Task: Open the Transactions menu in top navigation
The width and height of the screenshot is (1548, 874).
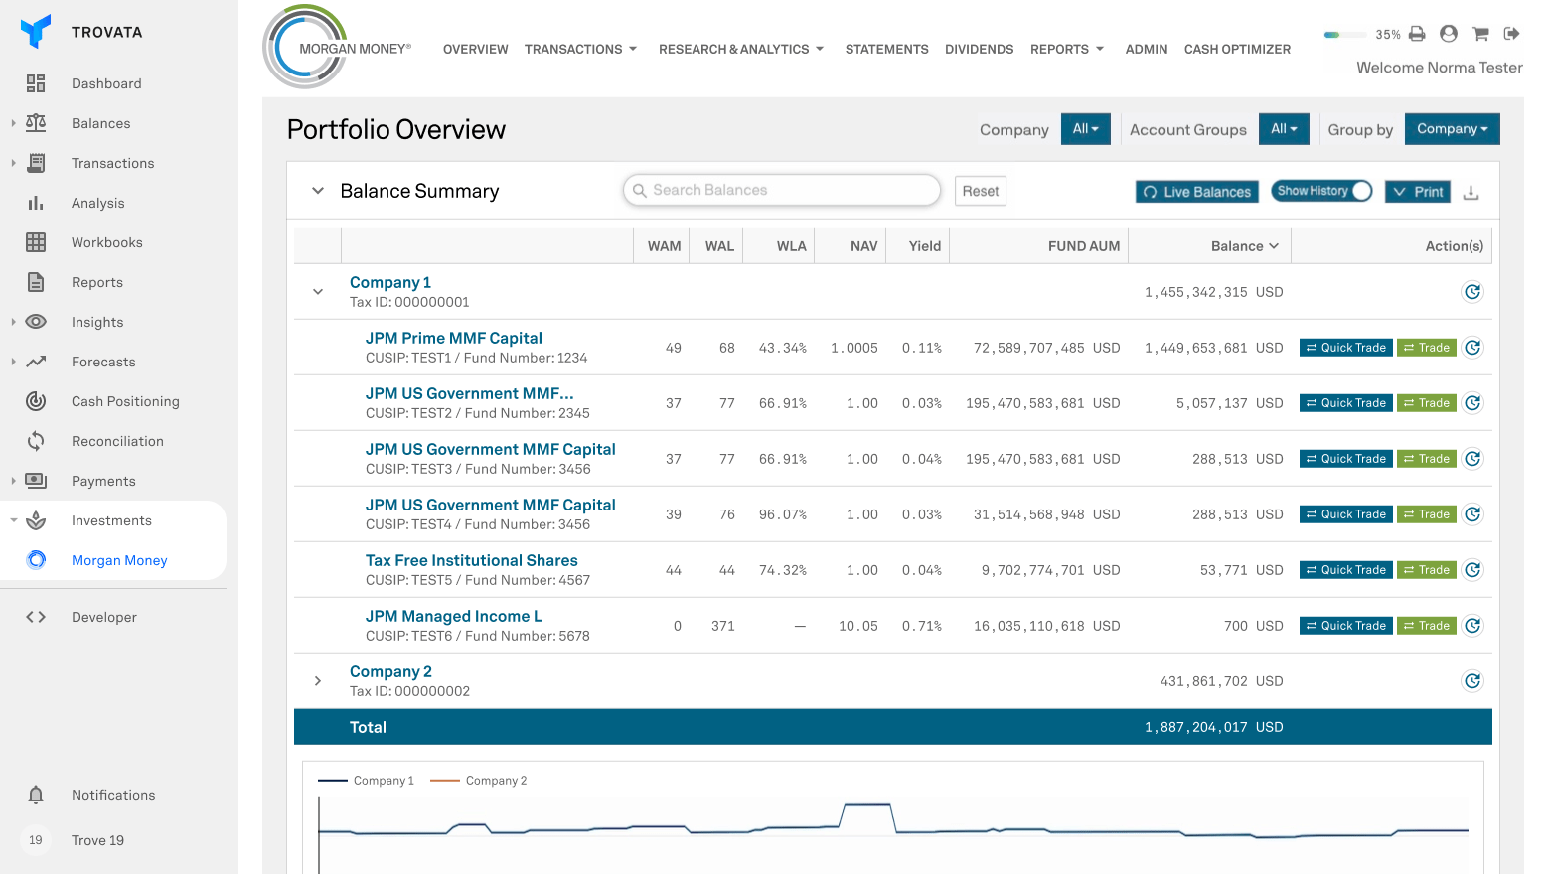Action: click(580, 49)
